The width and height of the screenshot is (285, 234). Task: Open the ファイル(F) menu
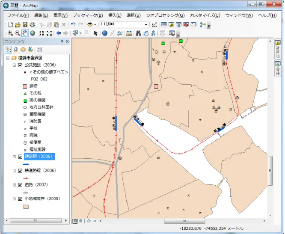(x=18, y=15)
